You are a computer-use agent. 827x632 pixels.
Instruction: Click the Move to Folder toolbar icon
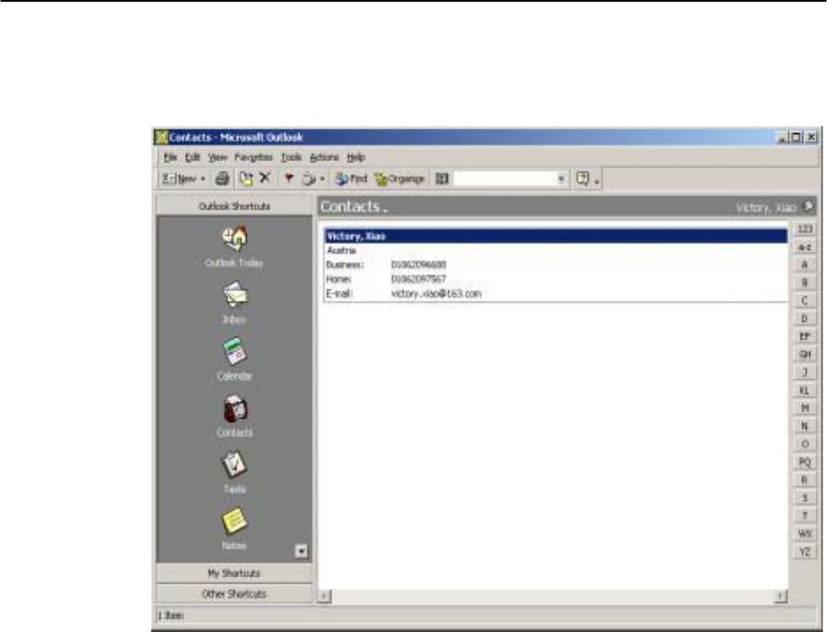[x=246, y=179]
